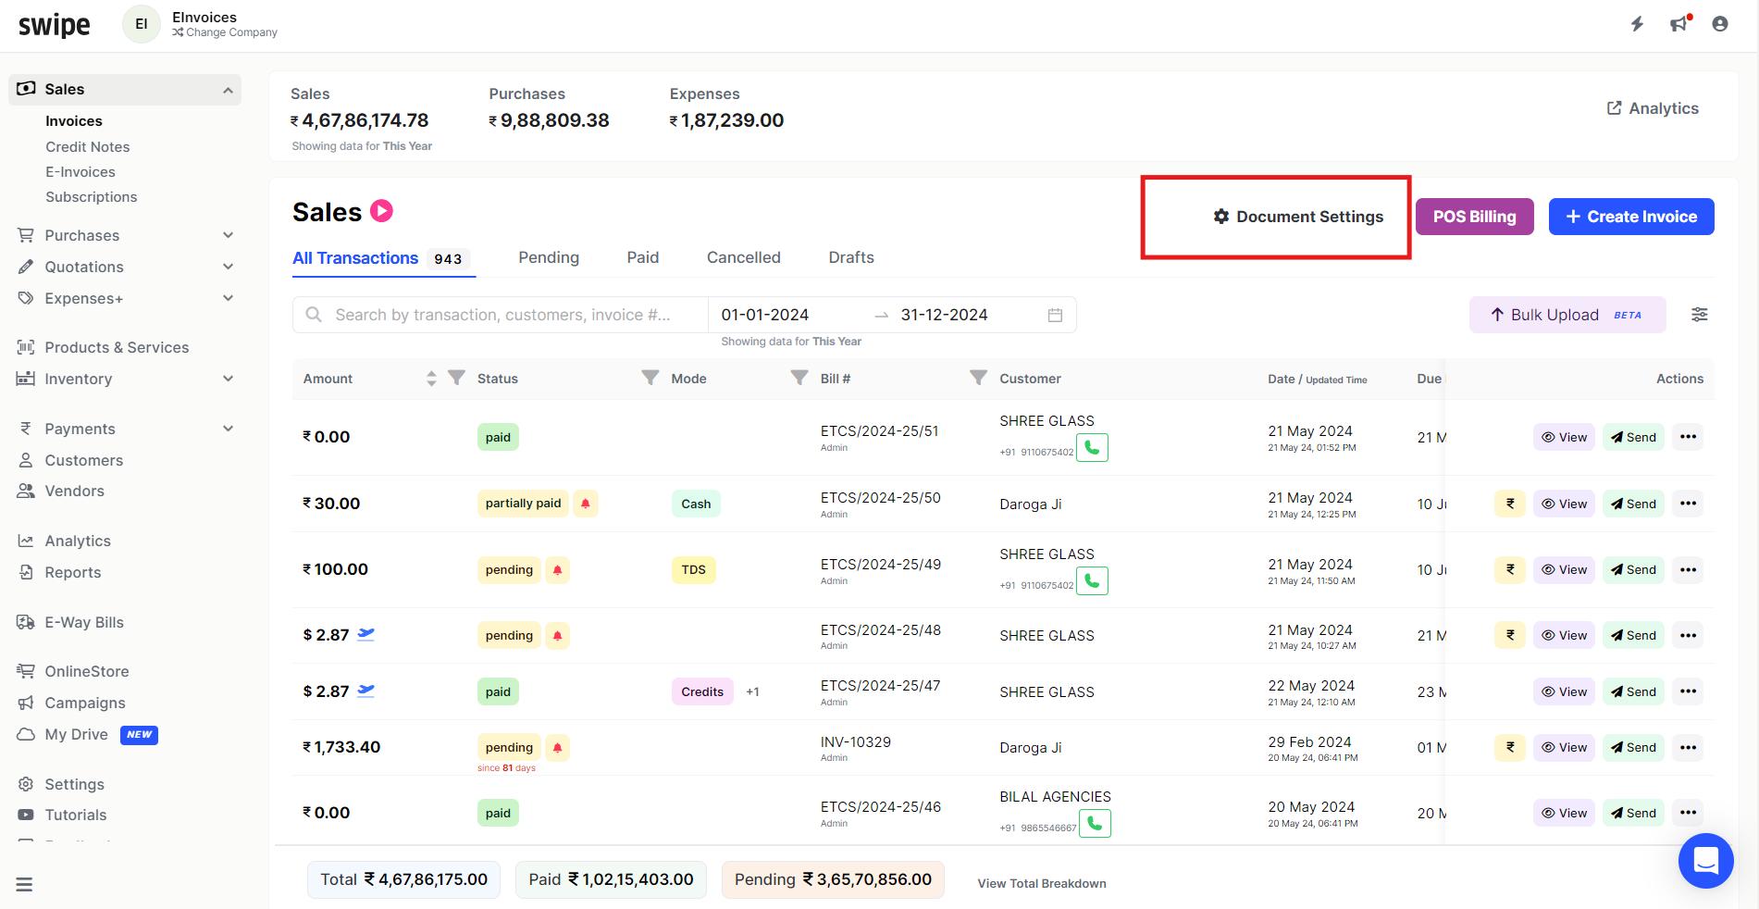Open POS Billing
This screenshot has height=909, width=1759.
point(1475,217)
